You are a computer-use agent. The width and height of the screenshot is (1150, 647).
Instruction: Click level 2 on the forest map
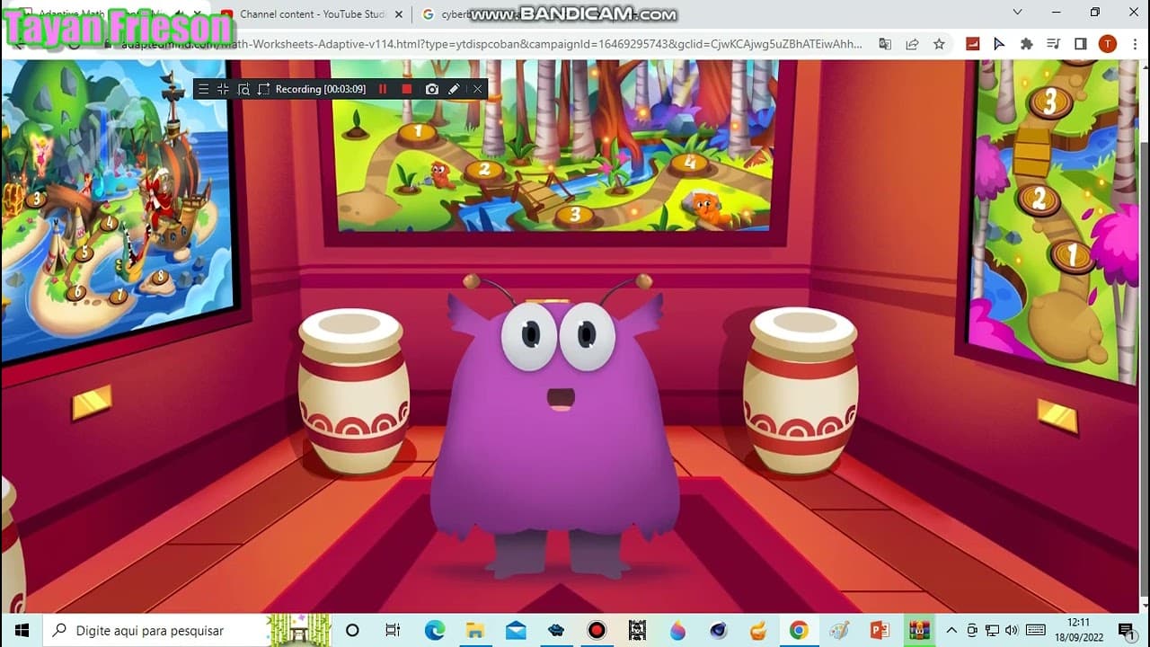coord(484,169)
